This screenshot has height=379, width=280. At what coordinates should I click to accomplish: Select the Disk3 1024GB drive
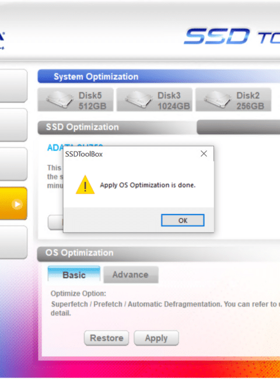[154, 100]
